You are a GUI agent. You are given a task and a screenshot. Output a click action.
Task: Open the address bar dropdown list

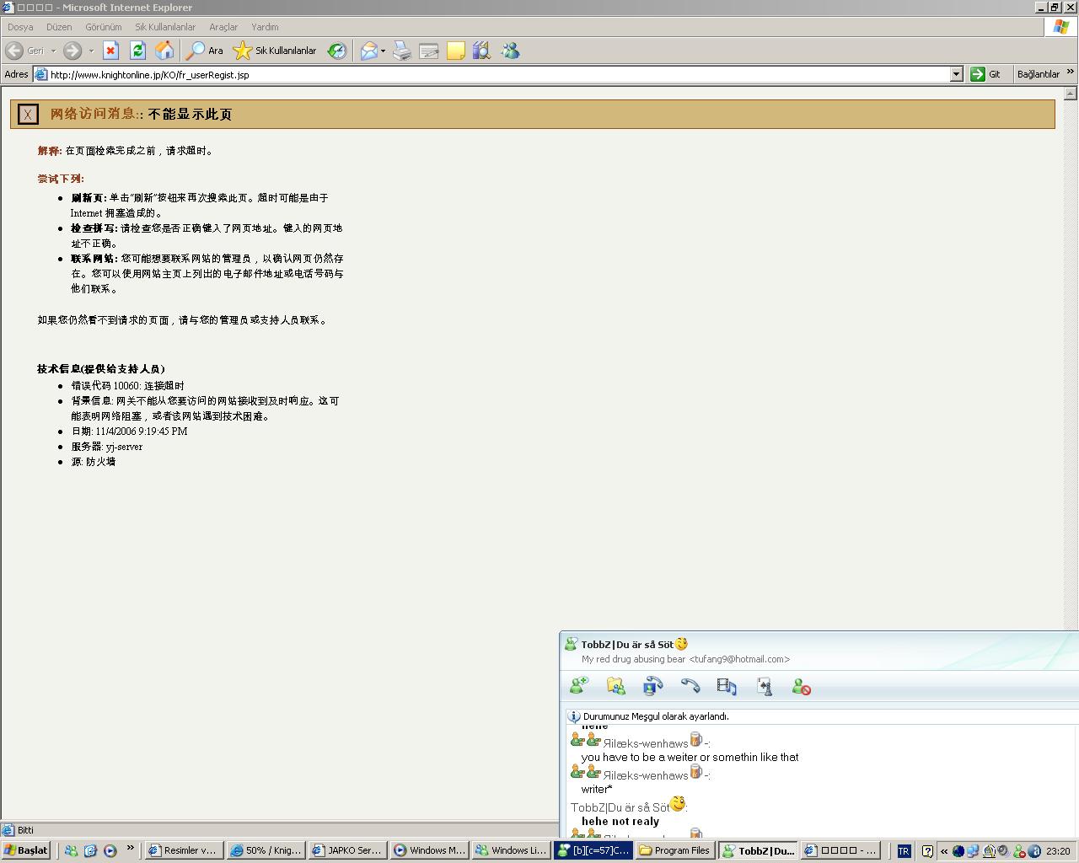click(x=956, y=74)
